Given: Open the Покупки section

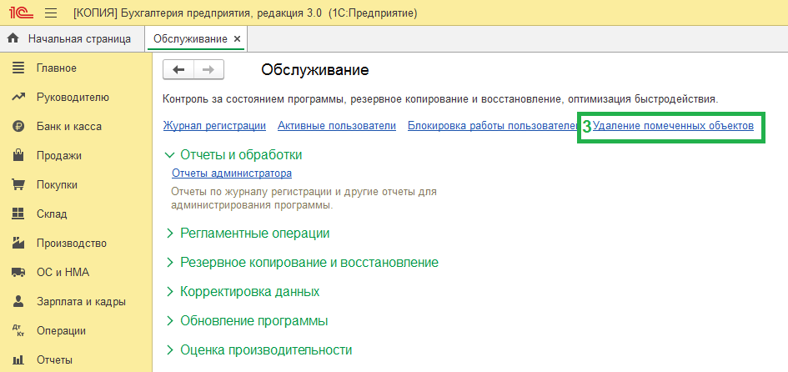Looking at the screenshot, I should [x=57, y=185].
